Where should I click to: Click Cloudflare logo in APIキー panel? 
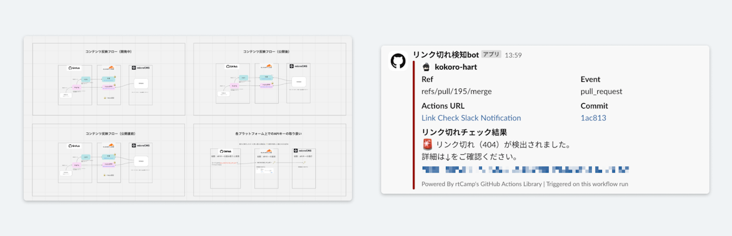coord(266,151)
